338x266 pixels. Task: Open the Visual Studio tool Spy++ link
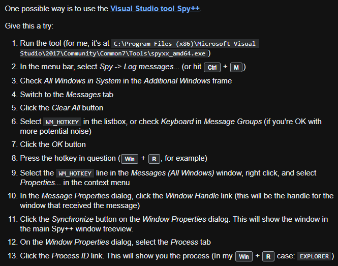[155, 9]
